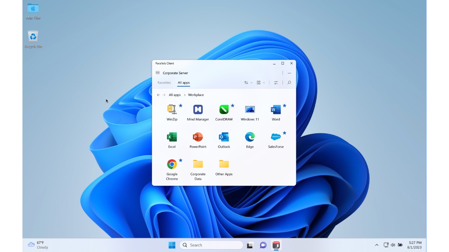Click the taskbar Search box
Screen dimensions: 449x252
(211, 245)
